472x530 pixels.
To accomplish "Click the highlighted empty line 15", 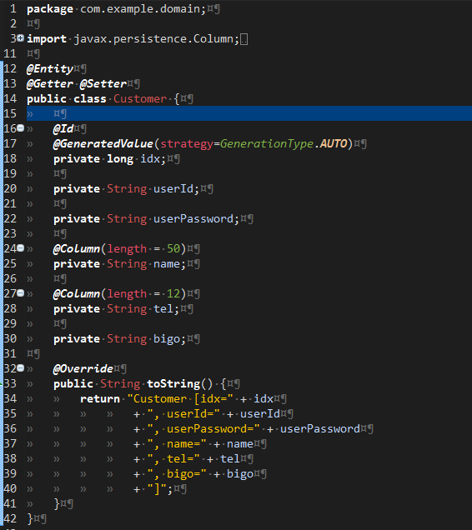I will tap(249, 113).
